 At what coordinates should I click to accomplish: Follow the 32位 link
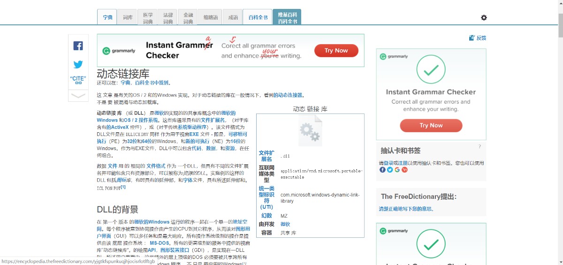132,141
